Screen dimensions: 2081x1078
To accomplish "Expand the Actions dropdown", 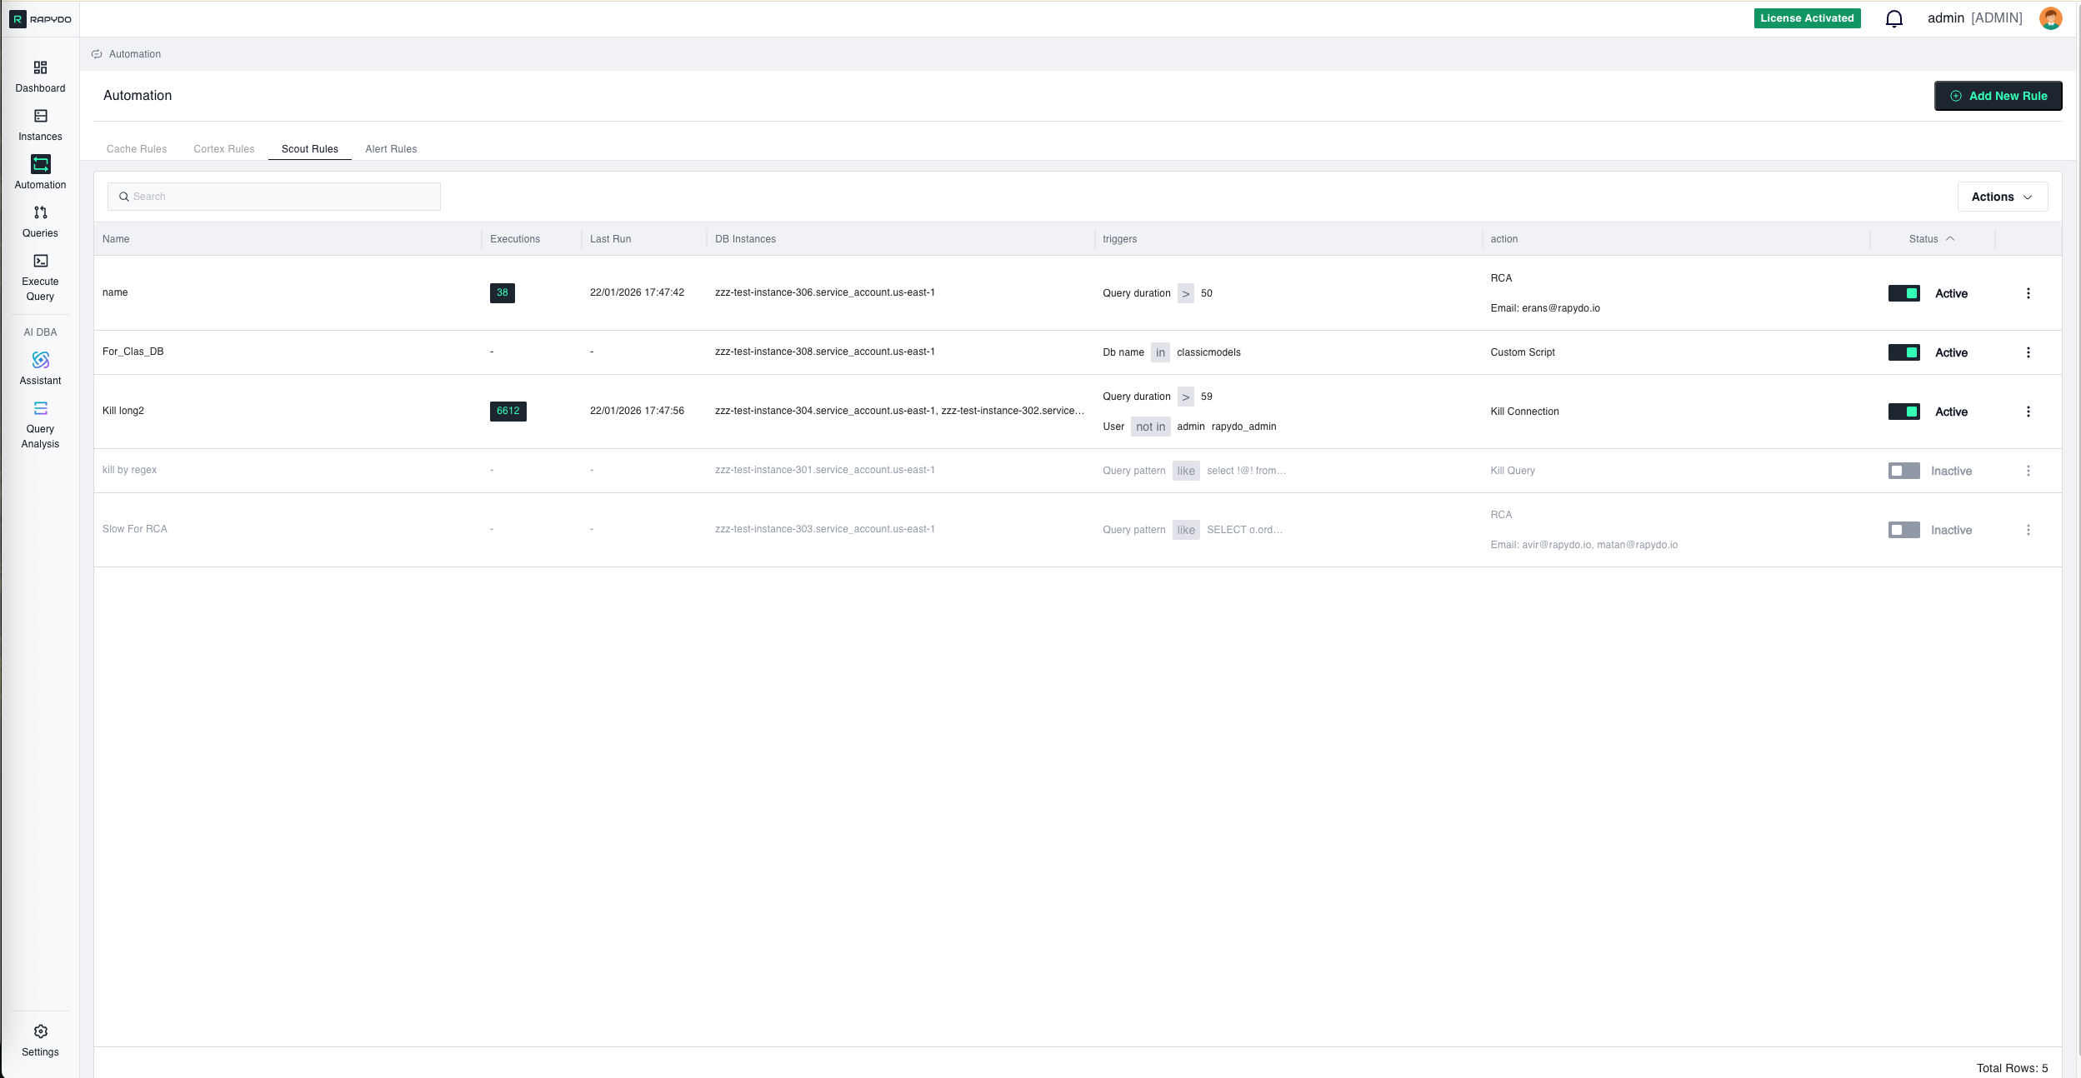I will [x=2002, y=197].
